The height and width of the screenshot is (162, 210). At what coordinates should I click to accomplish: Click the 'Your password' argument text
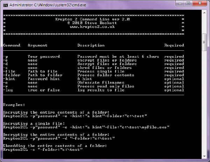(44, 57)
